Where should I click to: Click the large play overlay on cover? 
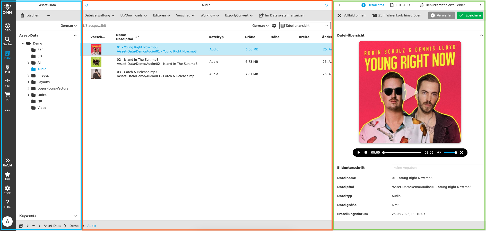pyautogui.click(x=410, y=92)
